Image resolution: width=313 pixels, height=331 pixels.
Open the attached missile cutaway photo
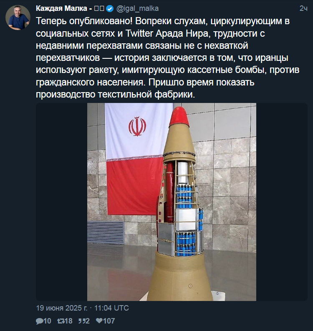point(172,202)
